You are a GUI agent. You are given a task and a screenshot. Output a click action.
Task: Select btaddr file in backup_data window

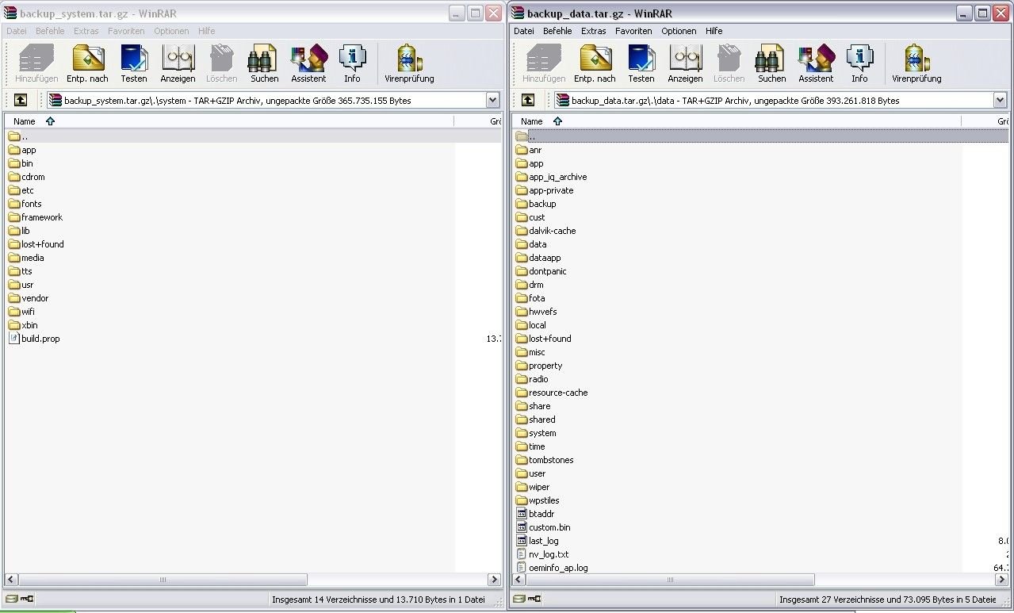coord(535,514)
